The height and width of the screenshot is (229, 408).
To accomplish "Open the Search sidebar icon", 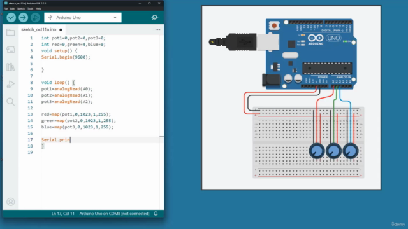I will [x=10, y=102].
